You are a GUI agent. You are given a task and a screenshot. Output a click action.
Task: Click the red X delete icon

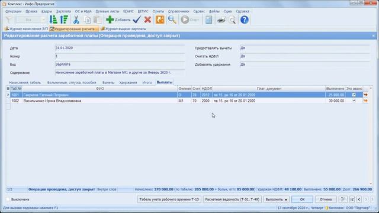tap(147, 20)
